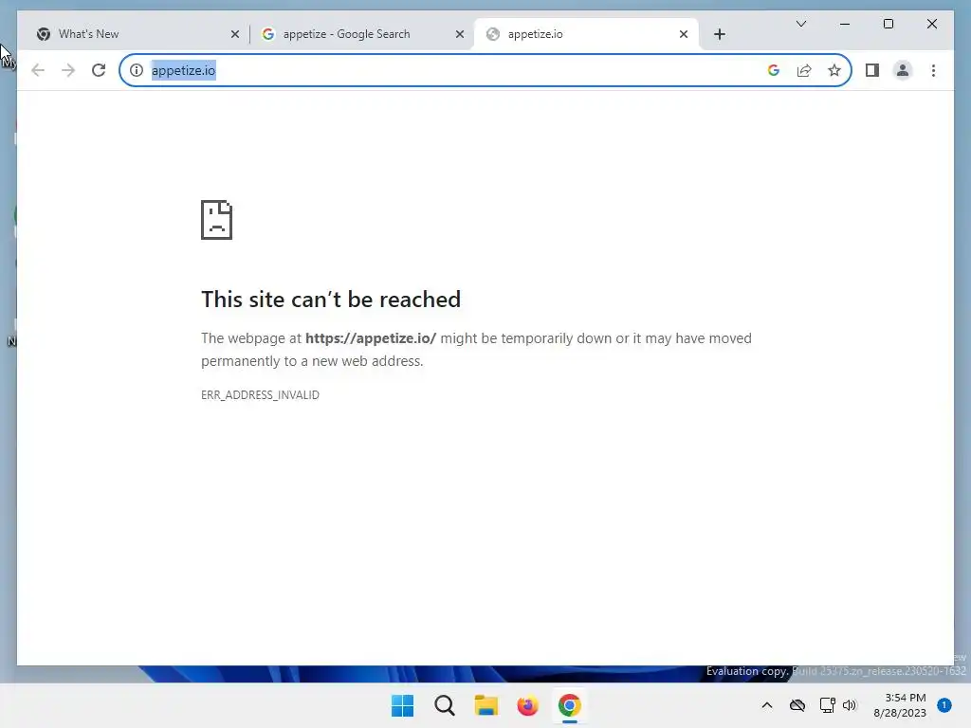Click the Google icon in address bar
Screen dimensions: 971x728
tap(774, 70)
